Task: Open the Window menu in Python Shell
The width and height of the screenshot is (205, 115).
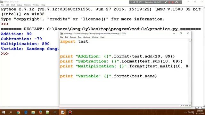Action: (x=36, y=5)
